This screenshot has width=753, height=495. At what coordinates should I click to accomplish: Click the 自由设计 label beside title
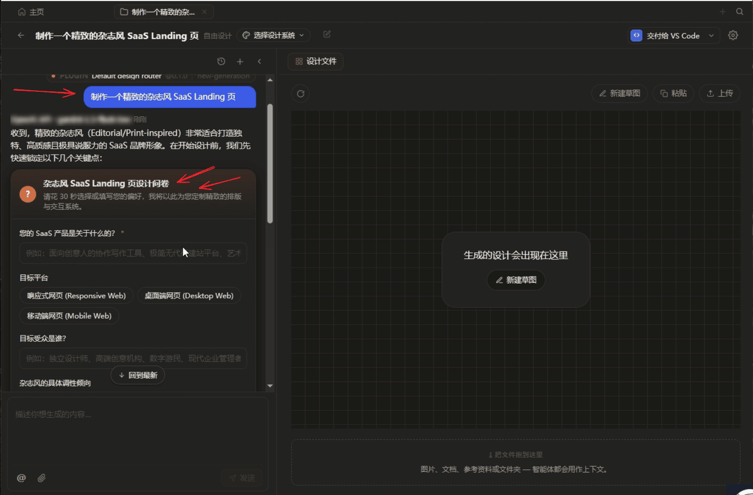217,36
